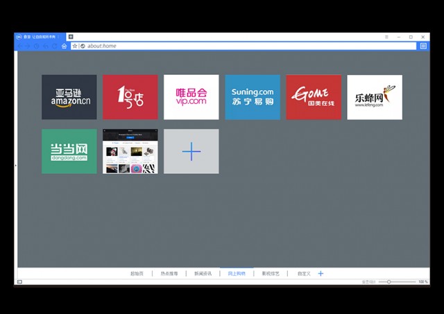The height and width of the screenshot is (314, 444).
Task: Open the GOME 国美在线 tile
Action: click(314, 97)
